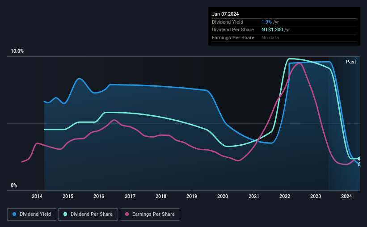367x227 pixels.
Task: Click the 2014 x-axis label
Action: [x=37, y=196]
